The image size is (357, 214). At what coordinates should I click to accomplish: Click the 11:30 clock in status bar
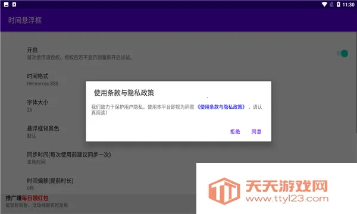click(348, 5)
